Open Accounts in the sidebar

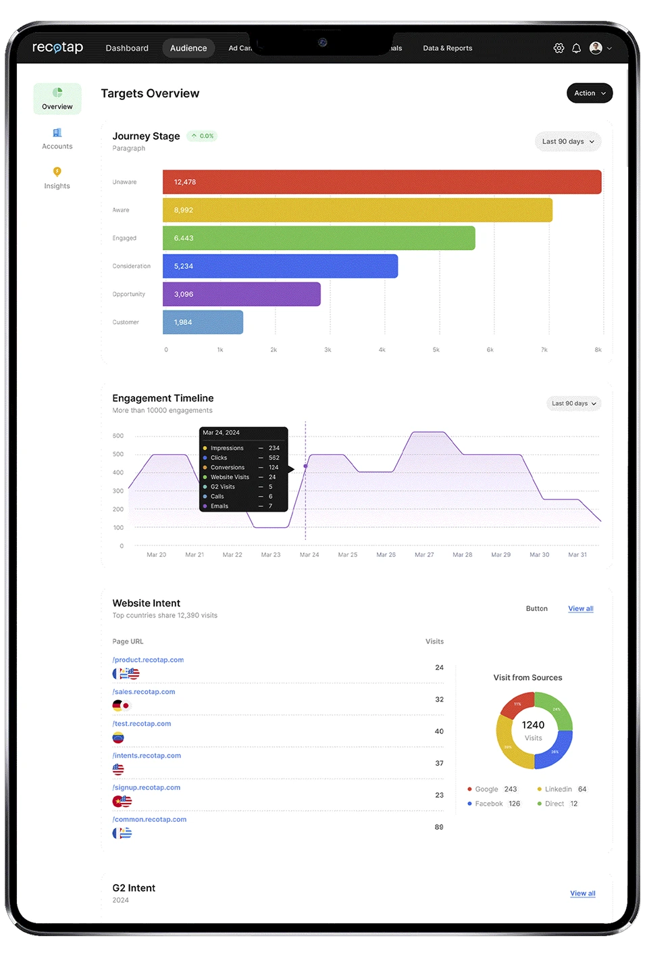tap(57, 139)
